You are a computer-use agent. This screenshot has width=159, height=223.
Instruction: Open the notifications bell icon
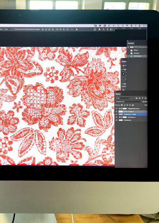99,29
